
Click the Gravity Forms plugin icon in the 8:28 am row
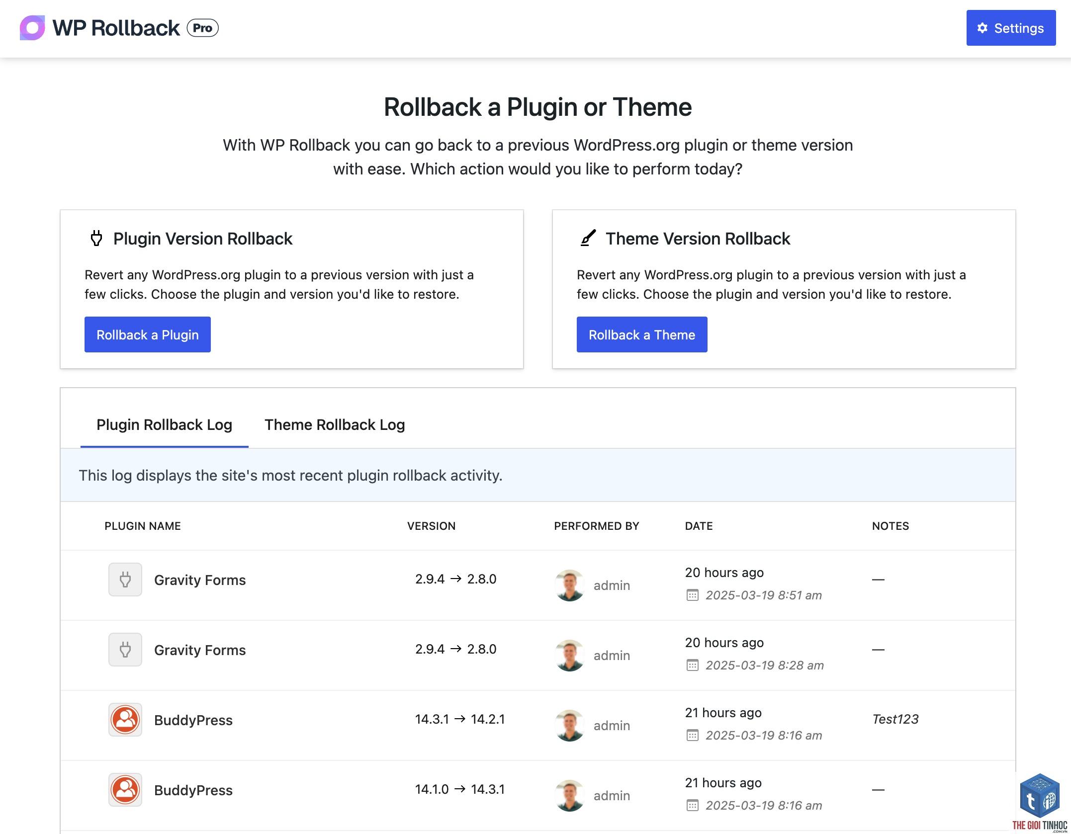tap(125, 650)
